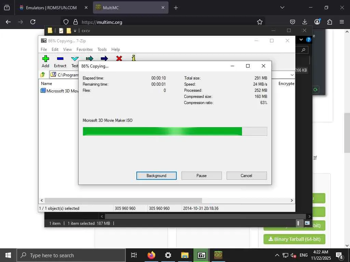The image size is (350, 262).
Task: Click the taskbar search box
Action: click(x=71, y=255)
